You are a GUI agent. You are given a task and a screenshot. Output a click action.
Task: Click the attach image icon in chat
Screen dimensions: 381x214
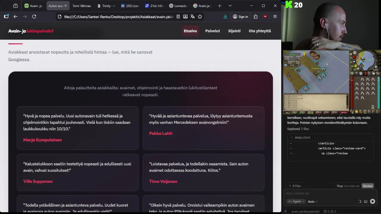[x=366, y=202]
